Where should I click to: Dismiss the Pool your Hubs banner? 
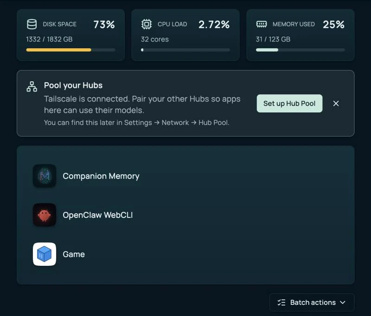[x=336, y=103]
